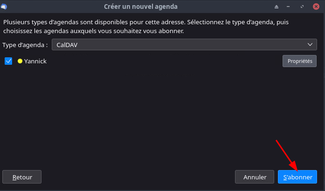Screen dimensions: 325x191
Task: Select the Yannick calendar name label
Action: click(x=35, y=61)
